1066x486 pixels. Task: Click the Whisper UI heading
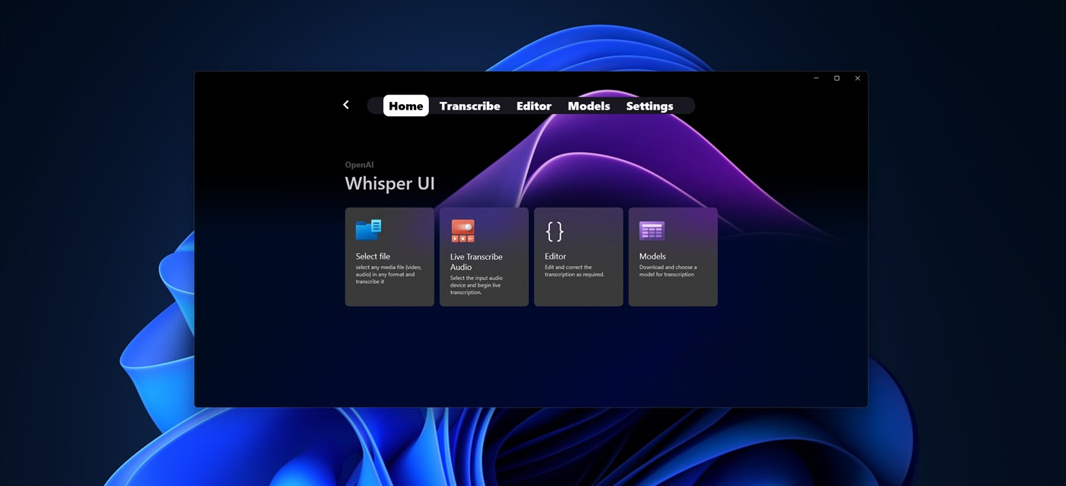coord(390,183)
